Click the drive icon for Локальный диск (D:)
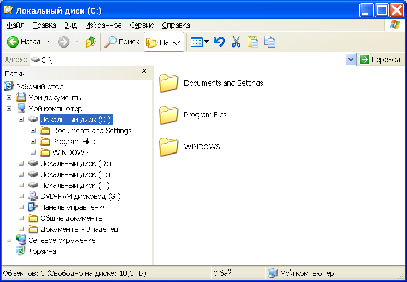Viewport: 407px width, 282px height. 33,163
